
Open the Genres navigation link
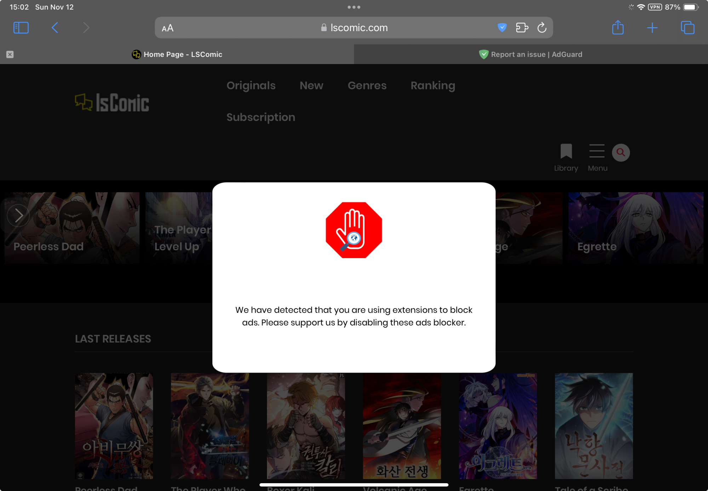[x=367, y=86]
